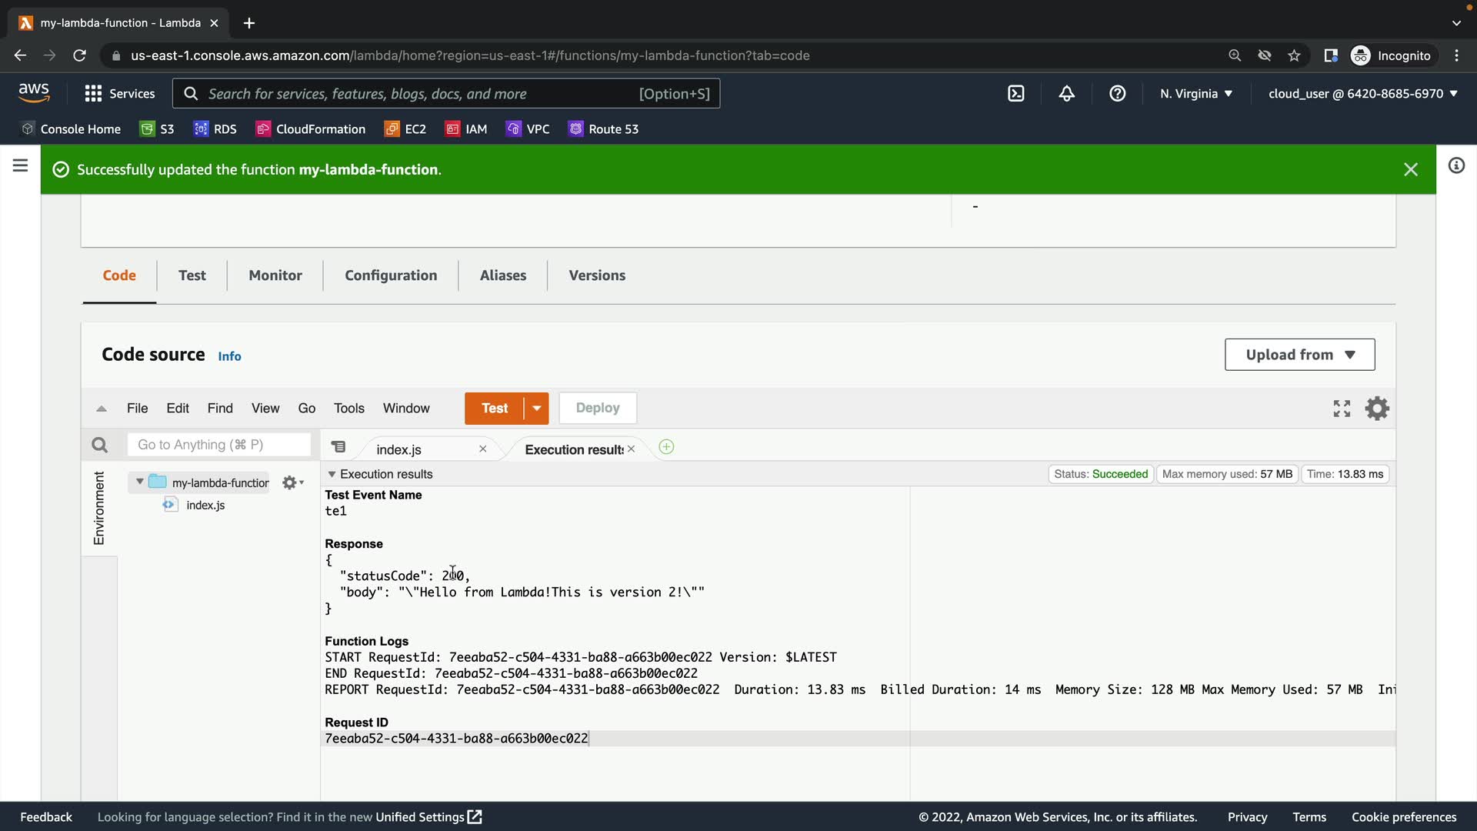The width and height of the screenshot is (1477, 831).
Task: Collapse the my-lambda-function folder tree
Action: [x=139, y=482]
